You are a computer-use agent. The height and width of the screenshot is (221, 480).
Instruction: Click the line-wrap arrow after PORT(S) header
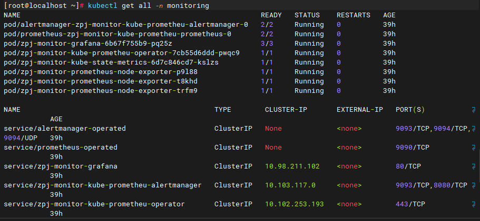tap(474, 110)
